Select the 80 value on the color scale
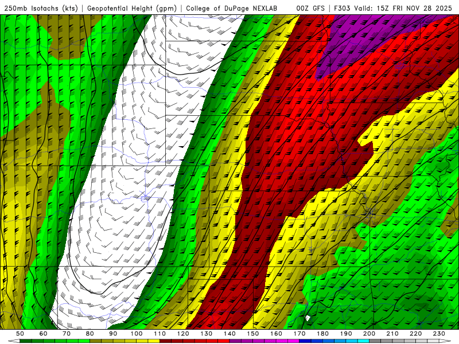 click(90, 334)
